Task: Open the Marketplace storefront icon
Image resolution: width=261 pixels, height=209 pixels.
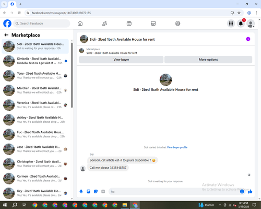Action: click(x=153, y=24)
